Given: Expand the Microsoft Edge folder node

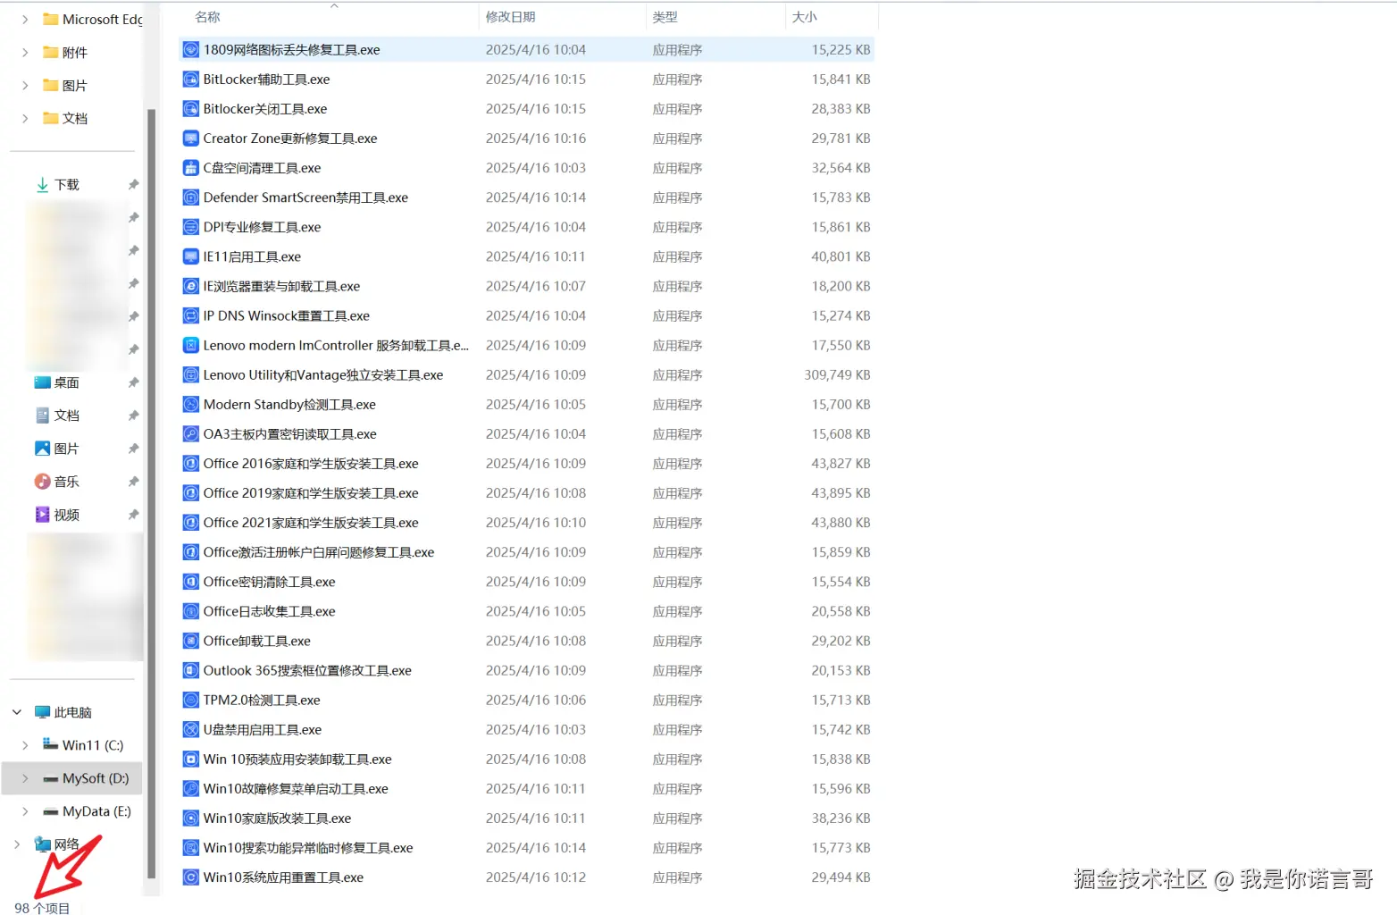Looking at the screenshot, I should click(25, 20).
